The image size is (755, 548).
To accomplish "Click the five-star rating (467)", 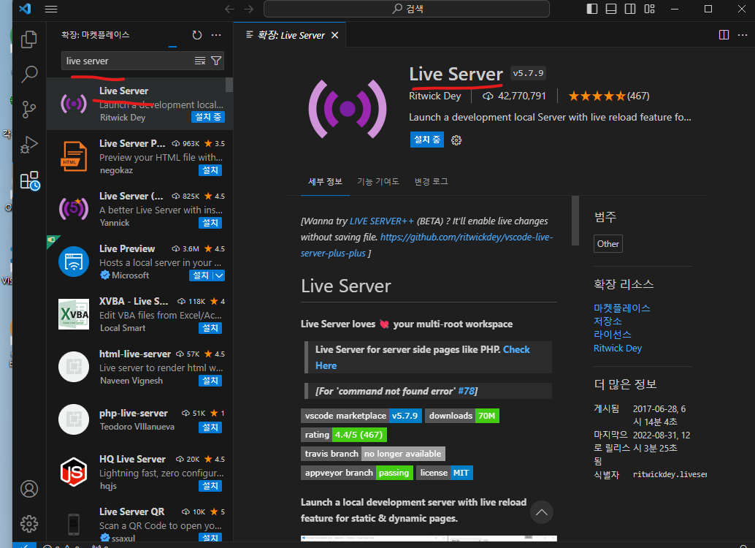I will point(609,96).
